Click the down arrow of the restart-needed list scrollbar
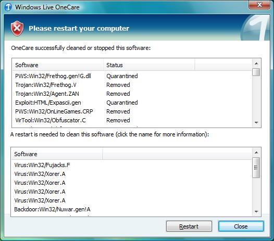Image resolution: width=274 pixels, height=241 pixels. (x=256, y=212)
